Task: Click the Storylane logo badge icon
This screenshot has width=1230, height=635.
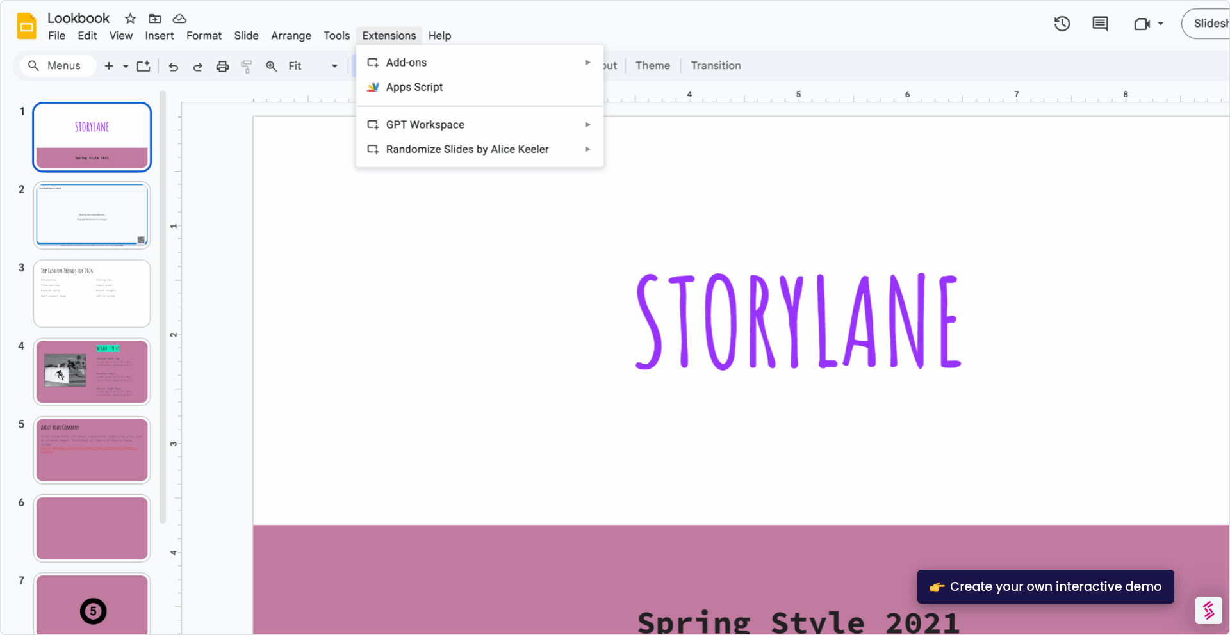Action: pyautogui.click(x=1209, y=611)
